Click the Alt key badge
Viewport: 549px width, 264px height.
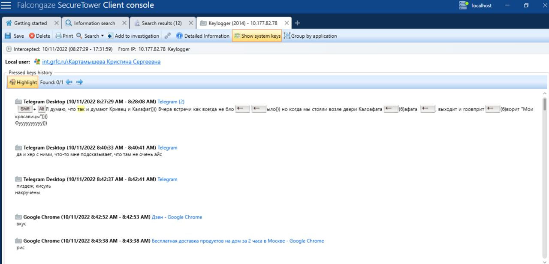42,109
